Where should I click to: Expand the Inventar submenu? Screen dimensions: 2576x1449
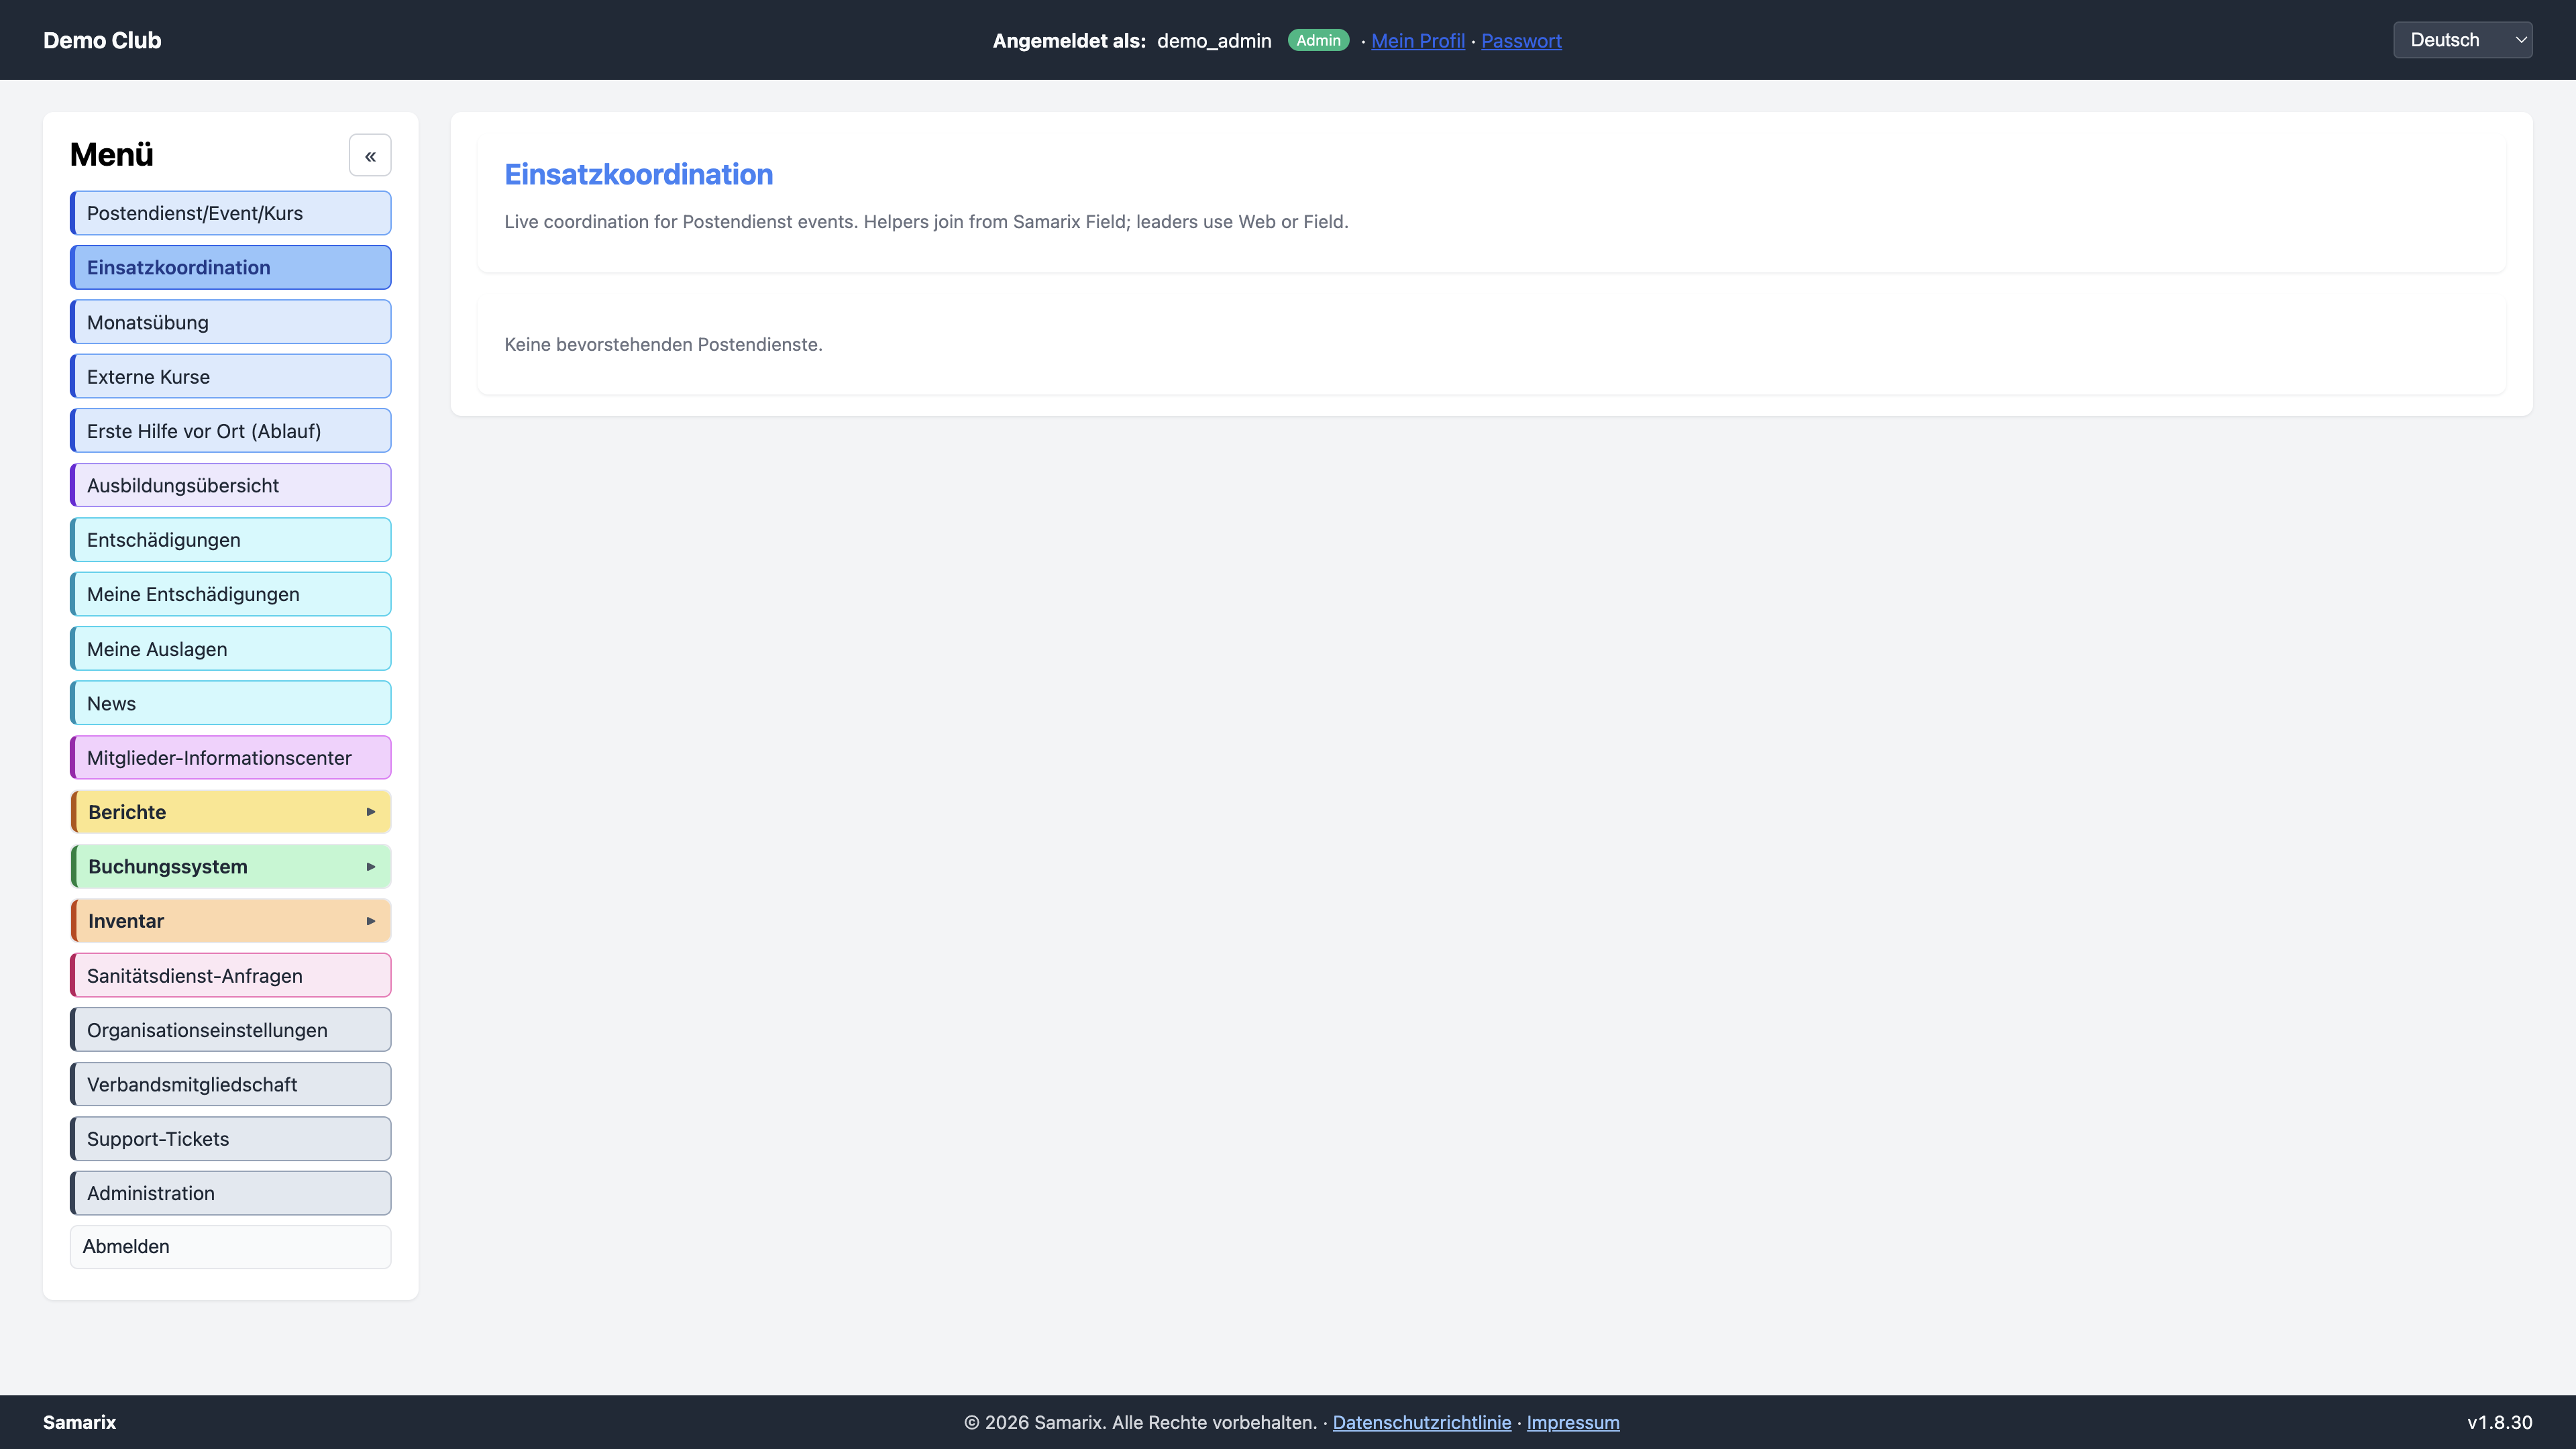coord(231,921)
